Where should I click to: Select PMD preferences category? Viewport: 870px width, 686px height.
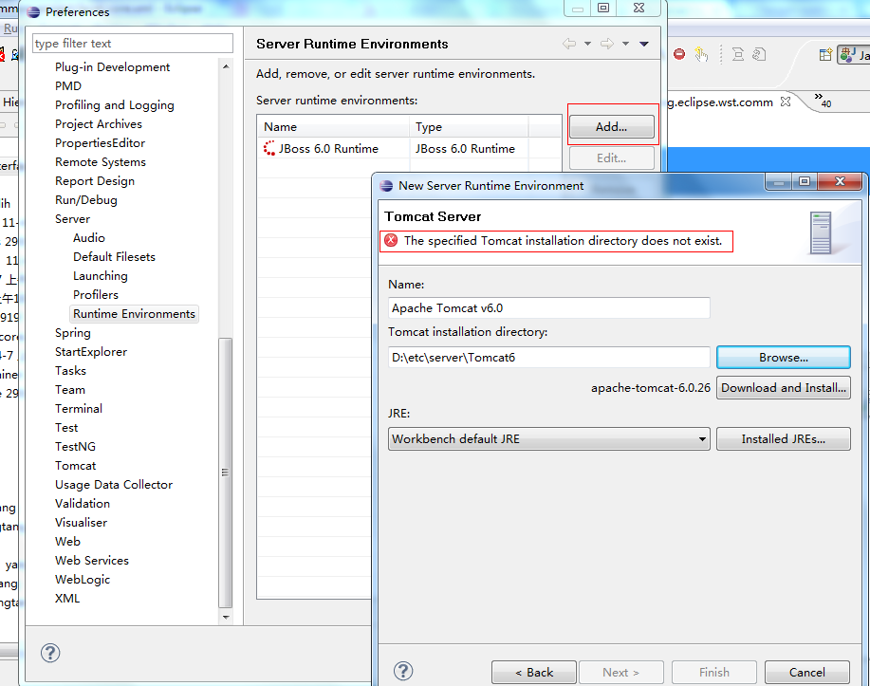tap(68, 86)
